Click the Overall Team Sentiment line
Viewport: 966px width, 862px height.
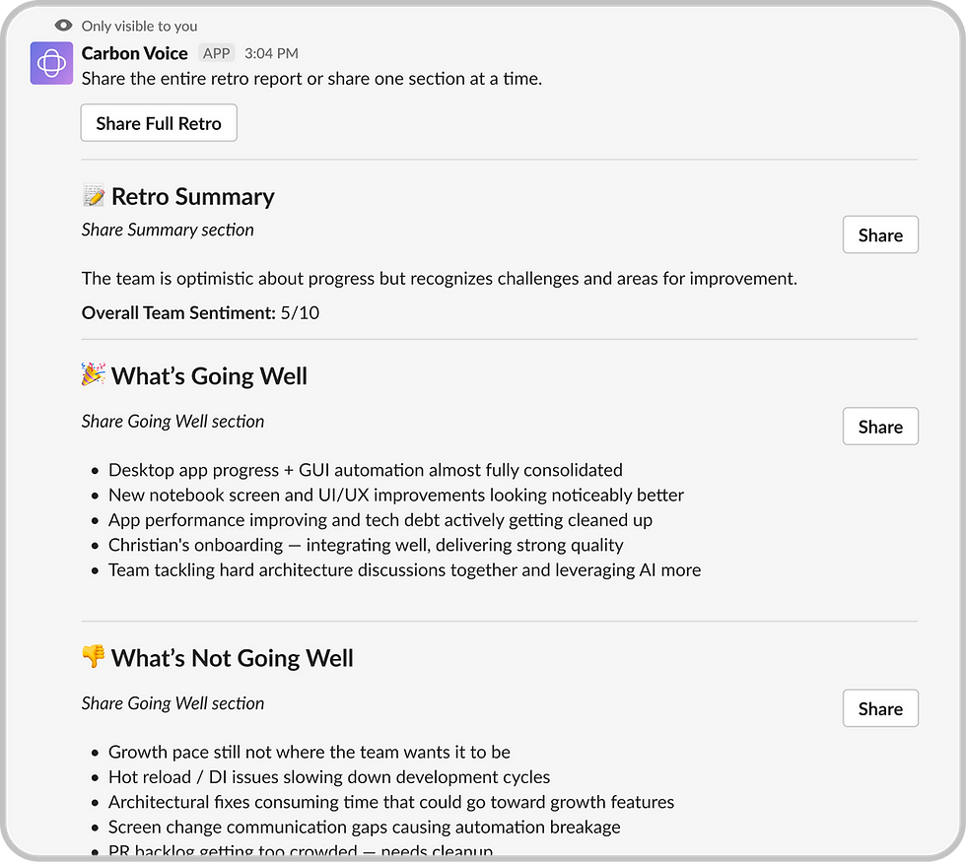[200, 313]
